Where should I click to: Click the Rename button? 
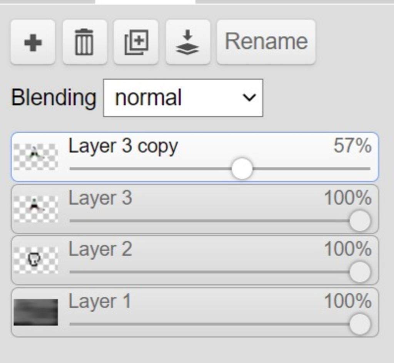(x=266, y=42)
